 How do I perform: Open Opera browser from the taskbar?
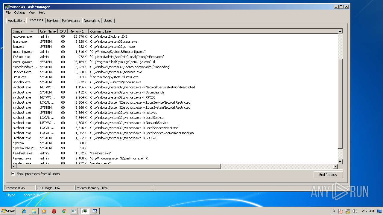[54, 211]
